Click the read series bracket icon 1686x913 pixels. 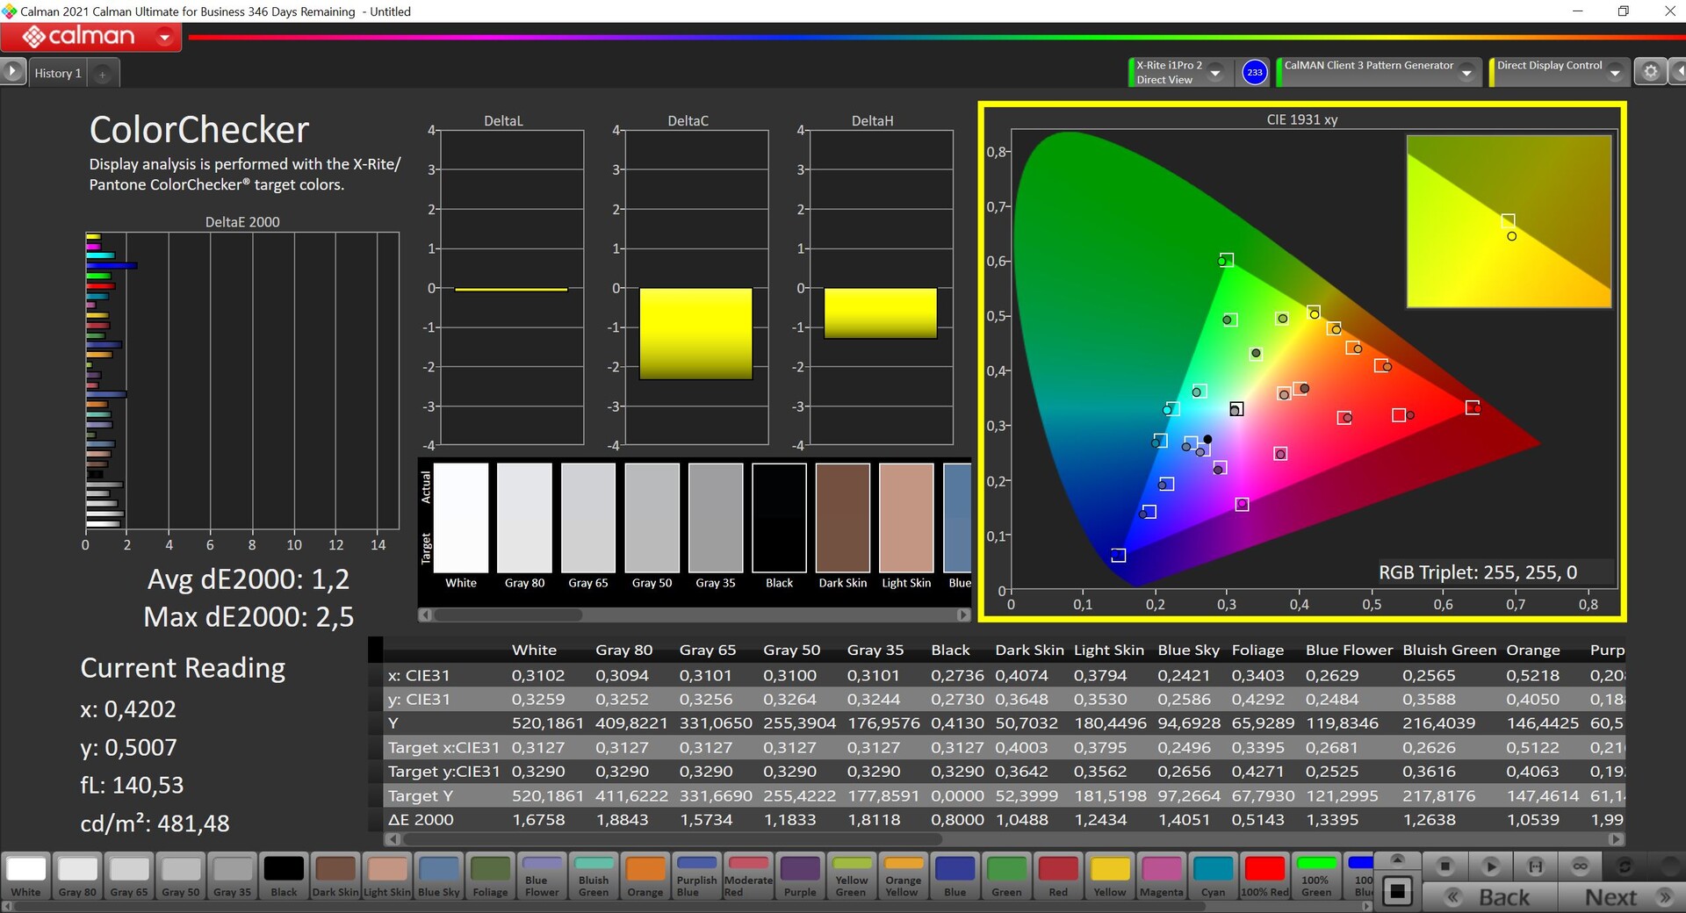click(1535, 866)
